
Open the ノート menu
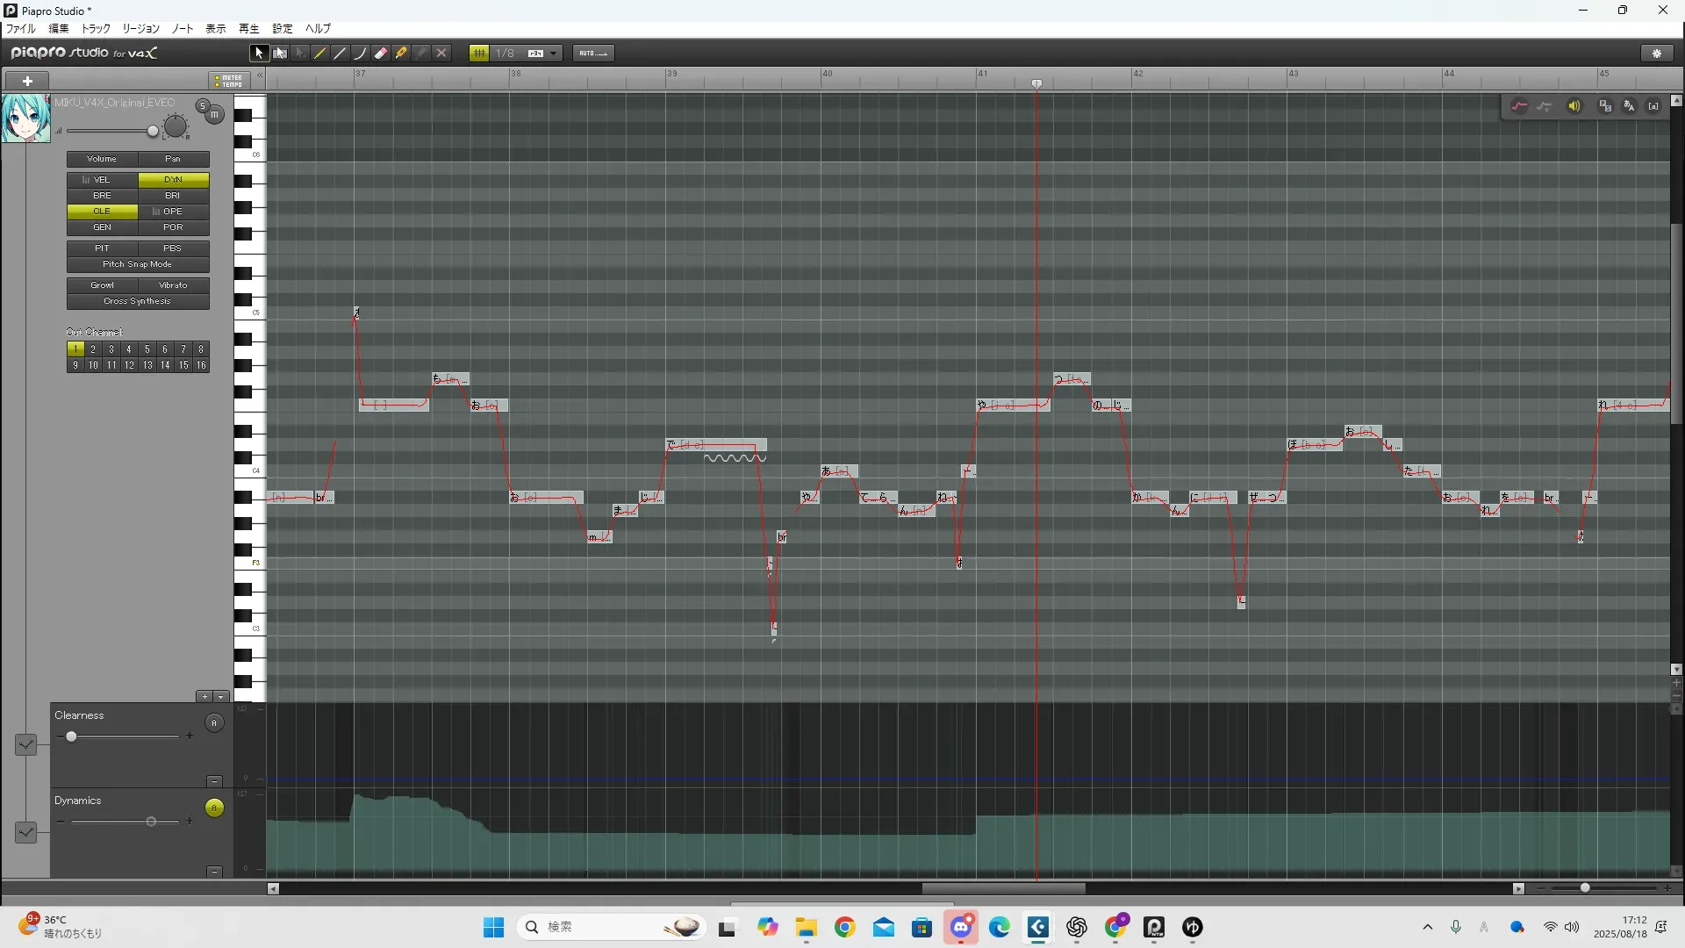[x=183, y=29]
